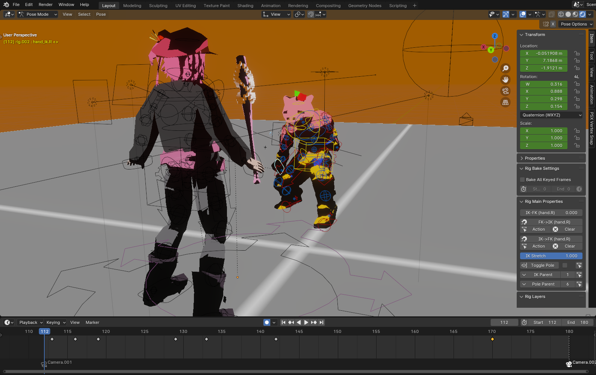596x375 pixels.
Task: Toggle the overlays display button
Action: pyautogui.click(x=523, y=14)
